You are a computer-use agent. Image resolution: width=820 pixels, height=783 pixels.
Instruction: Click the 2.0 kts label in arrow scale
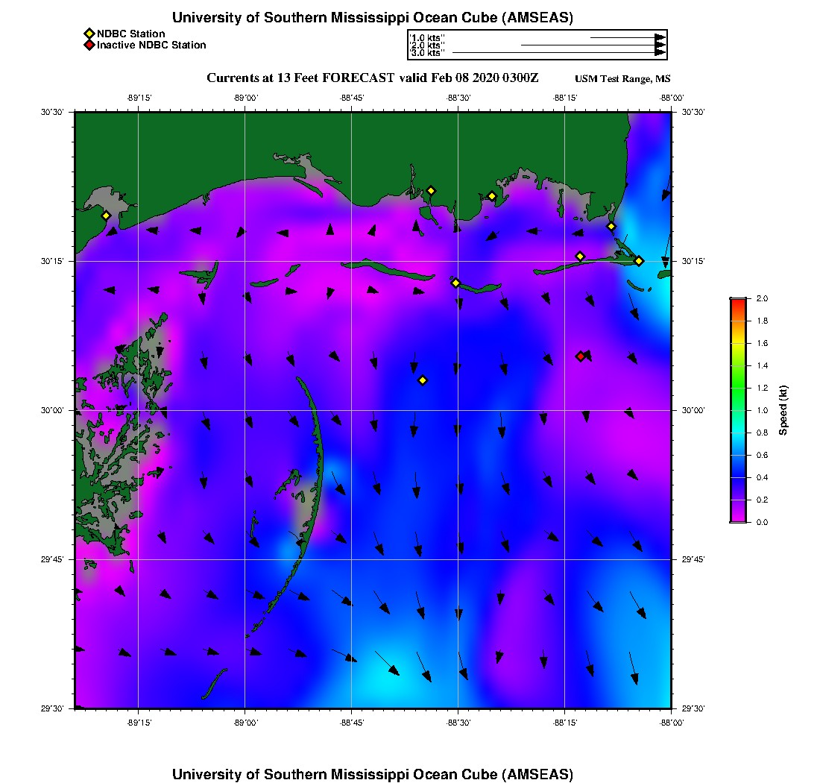[x=426, y=45]
